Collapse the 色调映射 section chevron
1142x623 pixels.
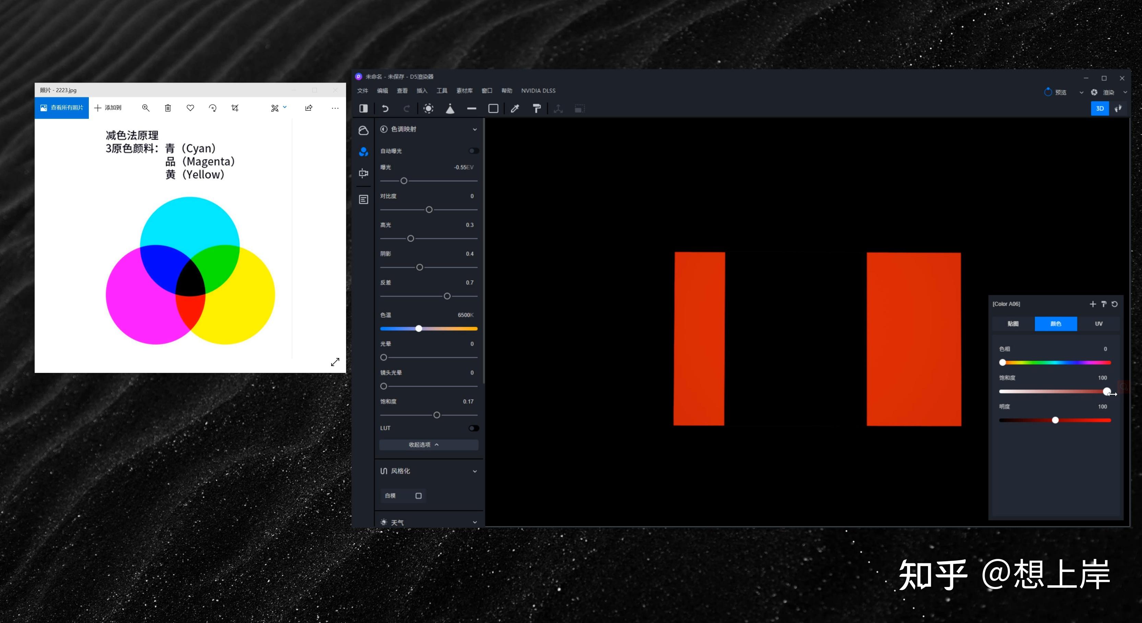[475, 130]
